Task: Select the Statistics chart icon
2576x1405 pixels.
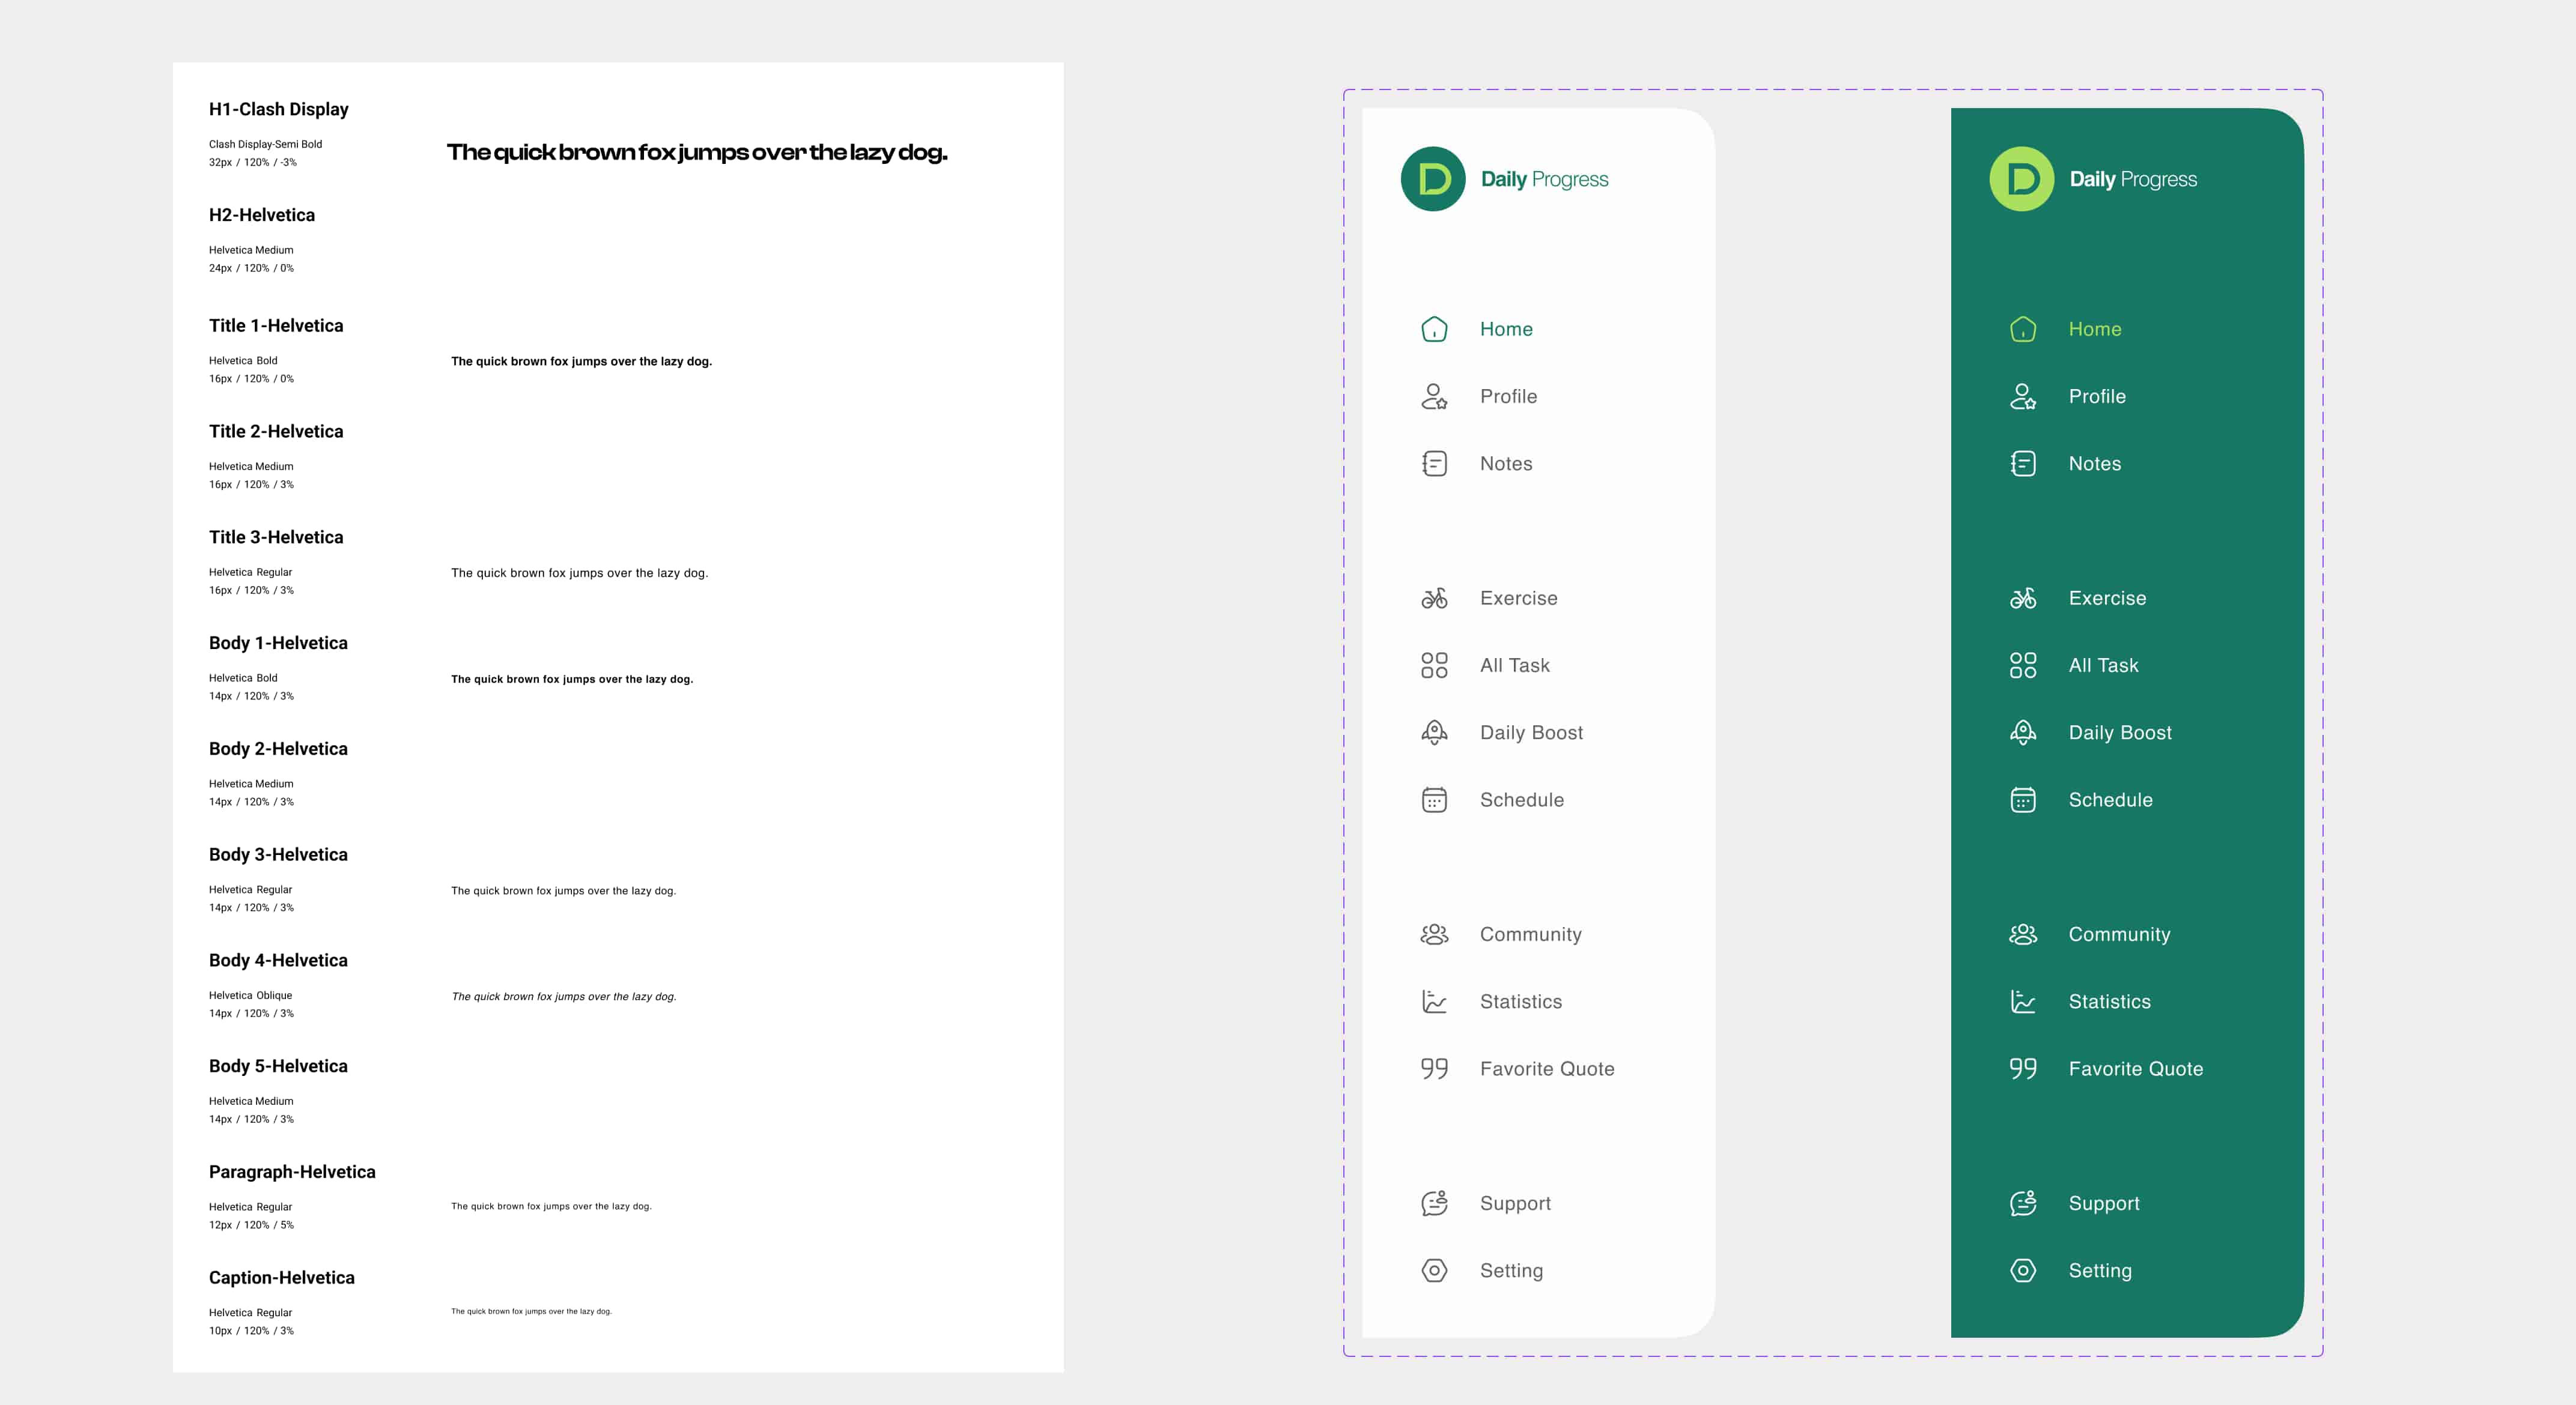Action: [x=1434, y=1000]
